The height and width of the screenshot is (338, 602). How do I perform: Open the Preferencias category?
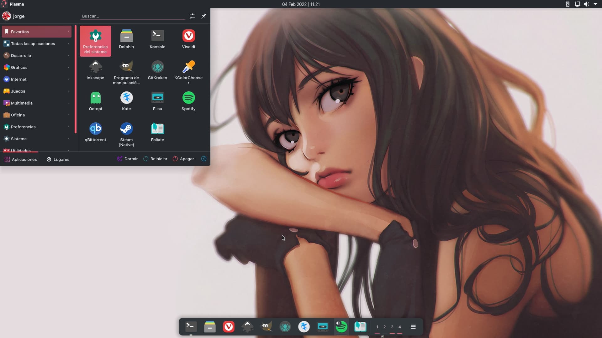pos(37,127)
